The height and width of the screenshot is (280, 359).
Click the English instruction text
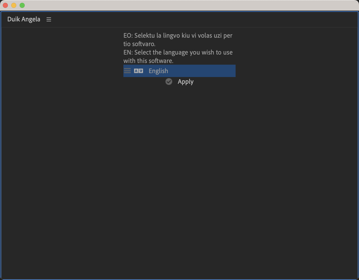(x=178, y=57)
